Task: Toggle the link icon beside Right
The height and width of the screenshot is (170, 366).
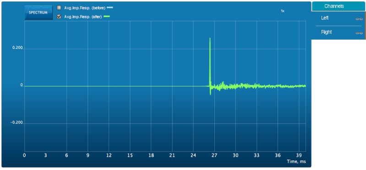Action: 359,33
